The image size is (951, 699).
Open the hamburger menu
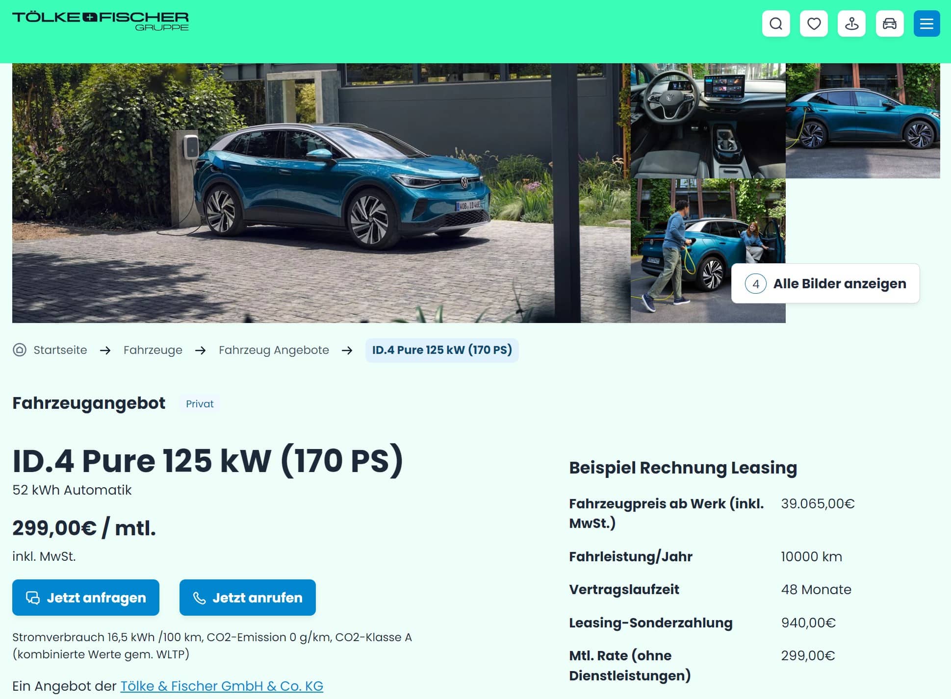(x=926, y=24)
